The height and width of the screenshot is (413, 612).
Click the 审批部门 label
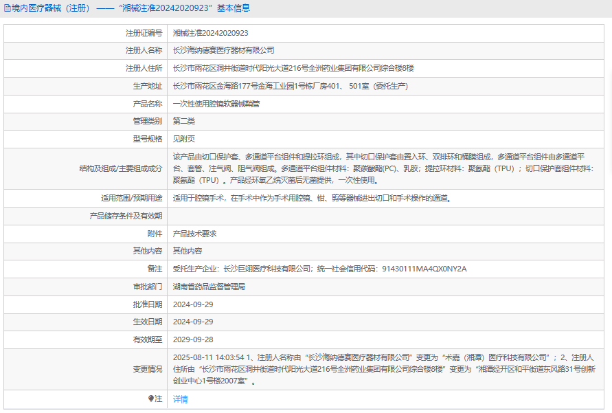(x=148, y=287)
